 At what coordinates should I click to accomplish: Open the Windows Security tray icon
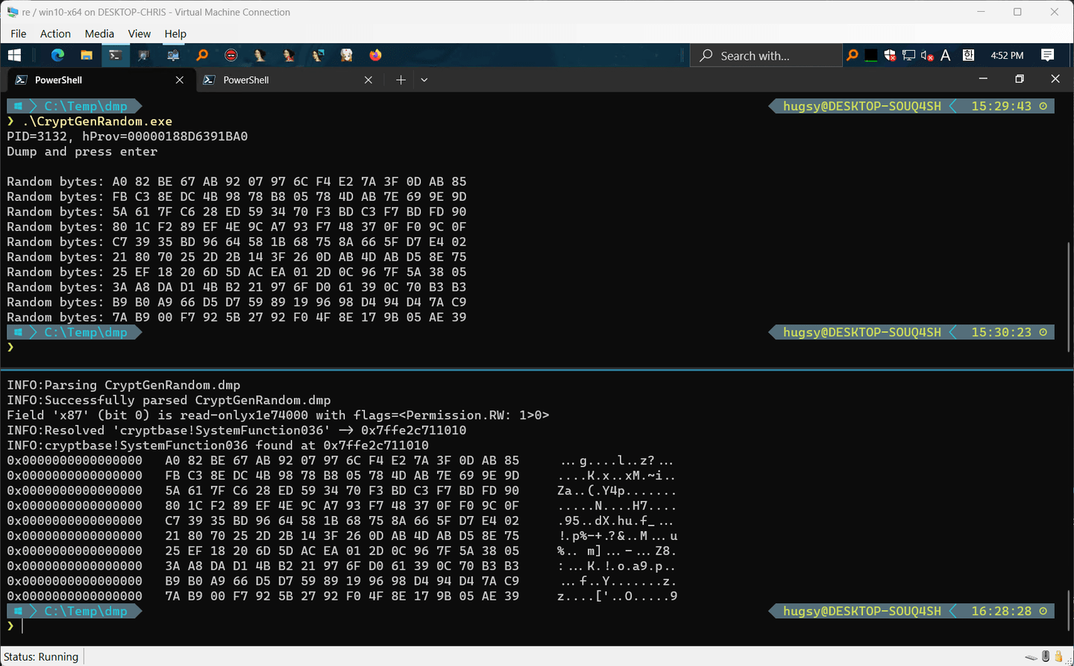pyautogui.click(x=890, y=55)
